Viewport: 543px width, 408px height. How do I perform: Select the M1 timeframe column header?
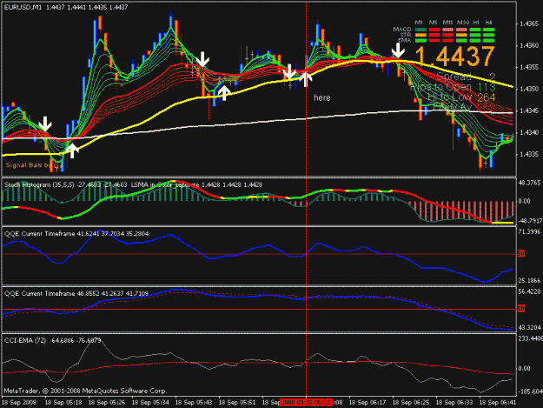click(x=419, y=23)
